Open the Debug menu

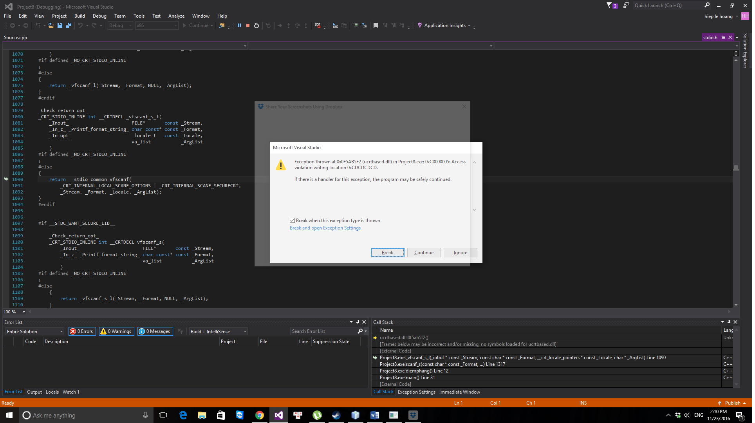coord(99,16)
